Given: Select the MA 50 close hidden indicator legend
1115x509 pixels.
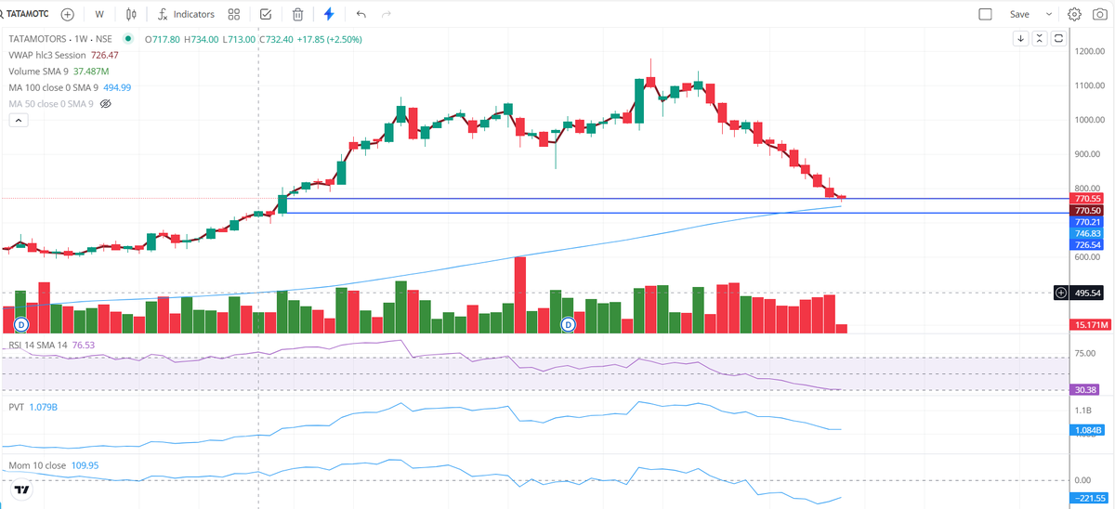Looking at the screenshot, I should (51, 104).
